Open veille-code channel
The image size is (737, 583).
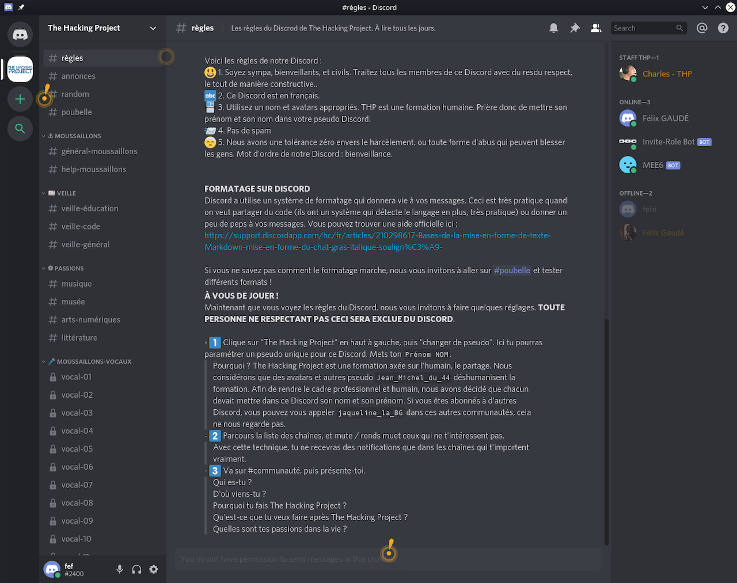tap(102, 227)
